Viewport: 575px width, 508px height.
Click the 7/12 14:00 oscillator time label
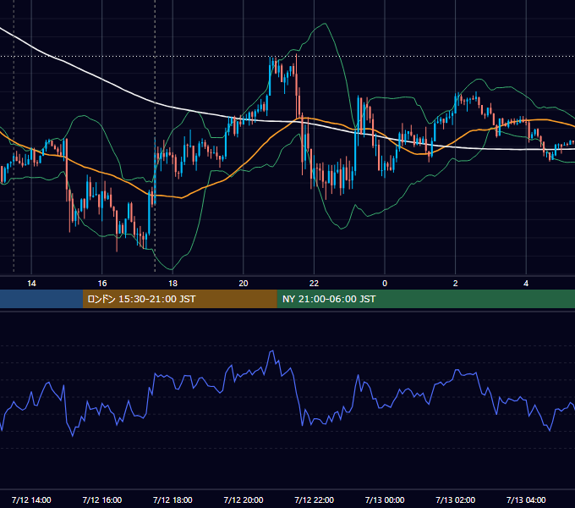pyautogui.click(x=31, y=500)
